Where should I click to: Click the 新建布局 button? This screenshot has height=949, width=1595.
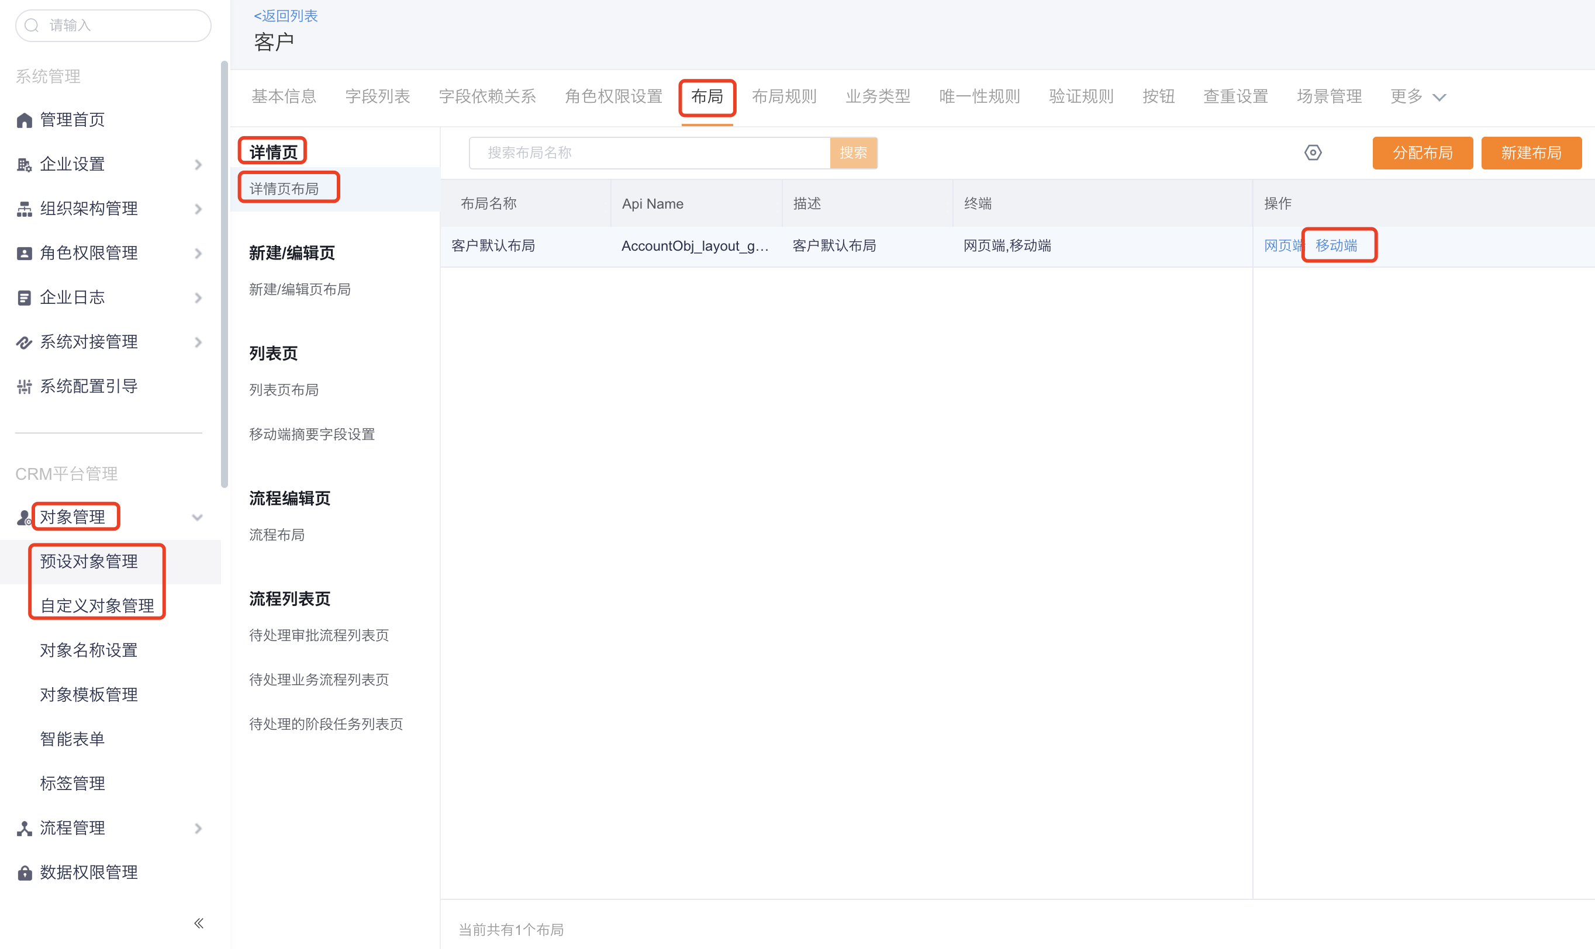1531,153
